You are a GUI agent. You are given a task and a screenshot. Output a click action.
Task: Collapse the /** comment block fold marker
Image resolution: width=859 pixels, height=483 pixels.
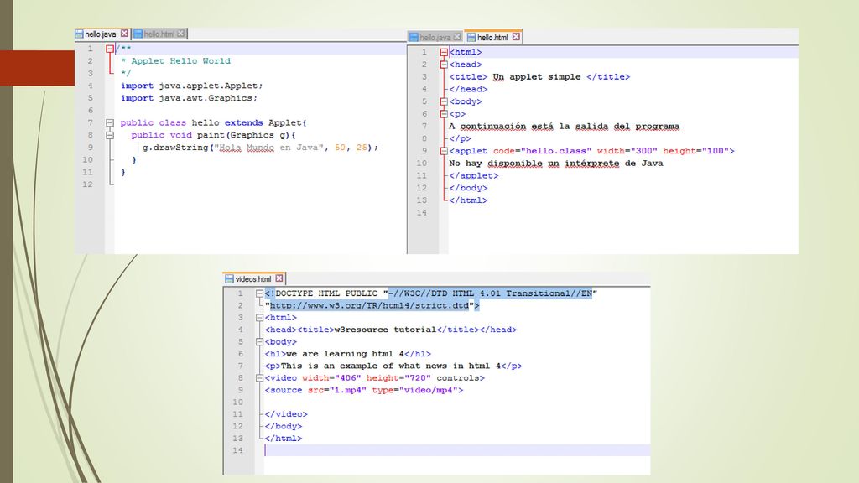click(x=110, y=49)
